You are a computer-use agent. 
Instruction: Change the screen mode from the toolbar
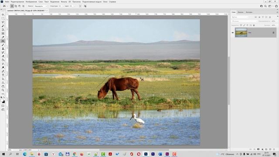[x=3, y=109]
